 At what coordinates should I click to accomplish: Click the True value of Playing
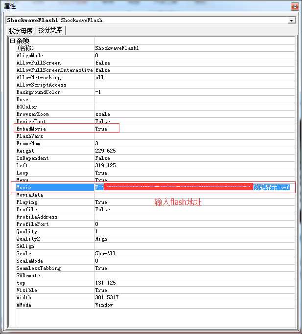(101, 202)
